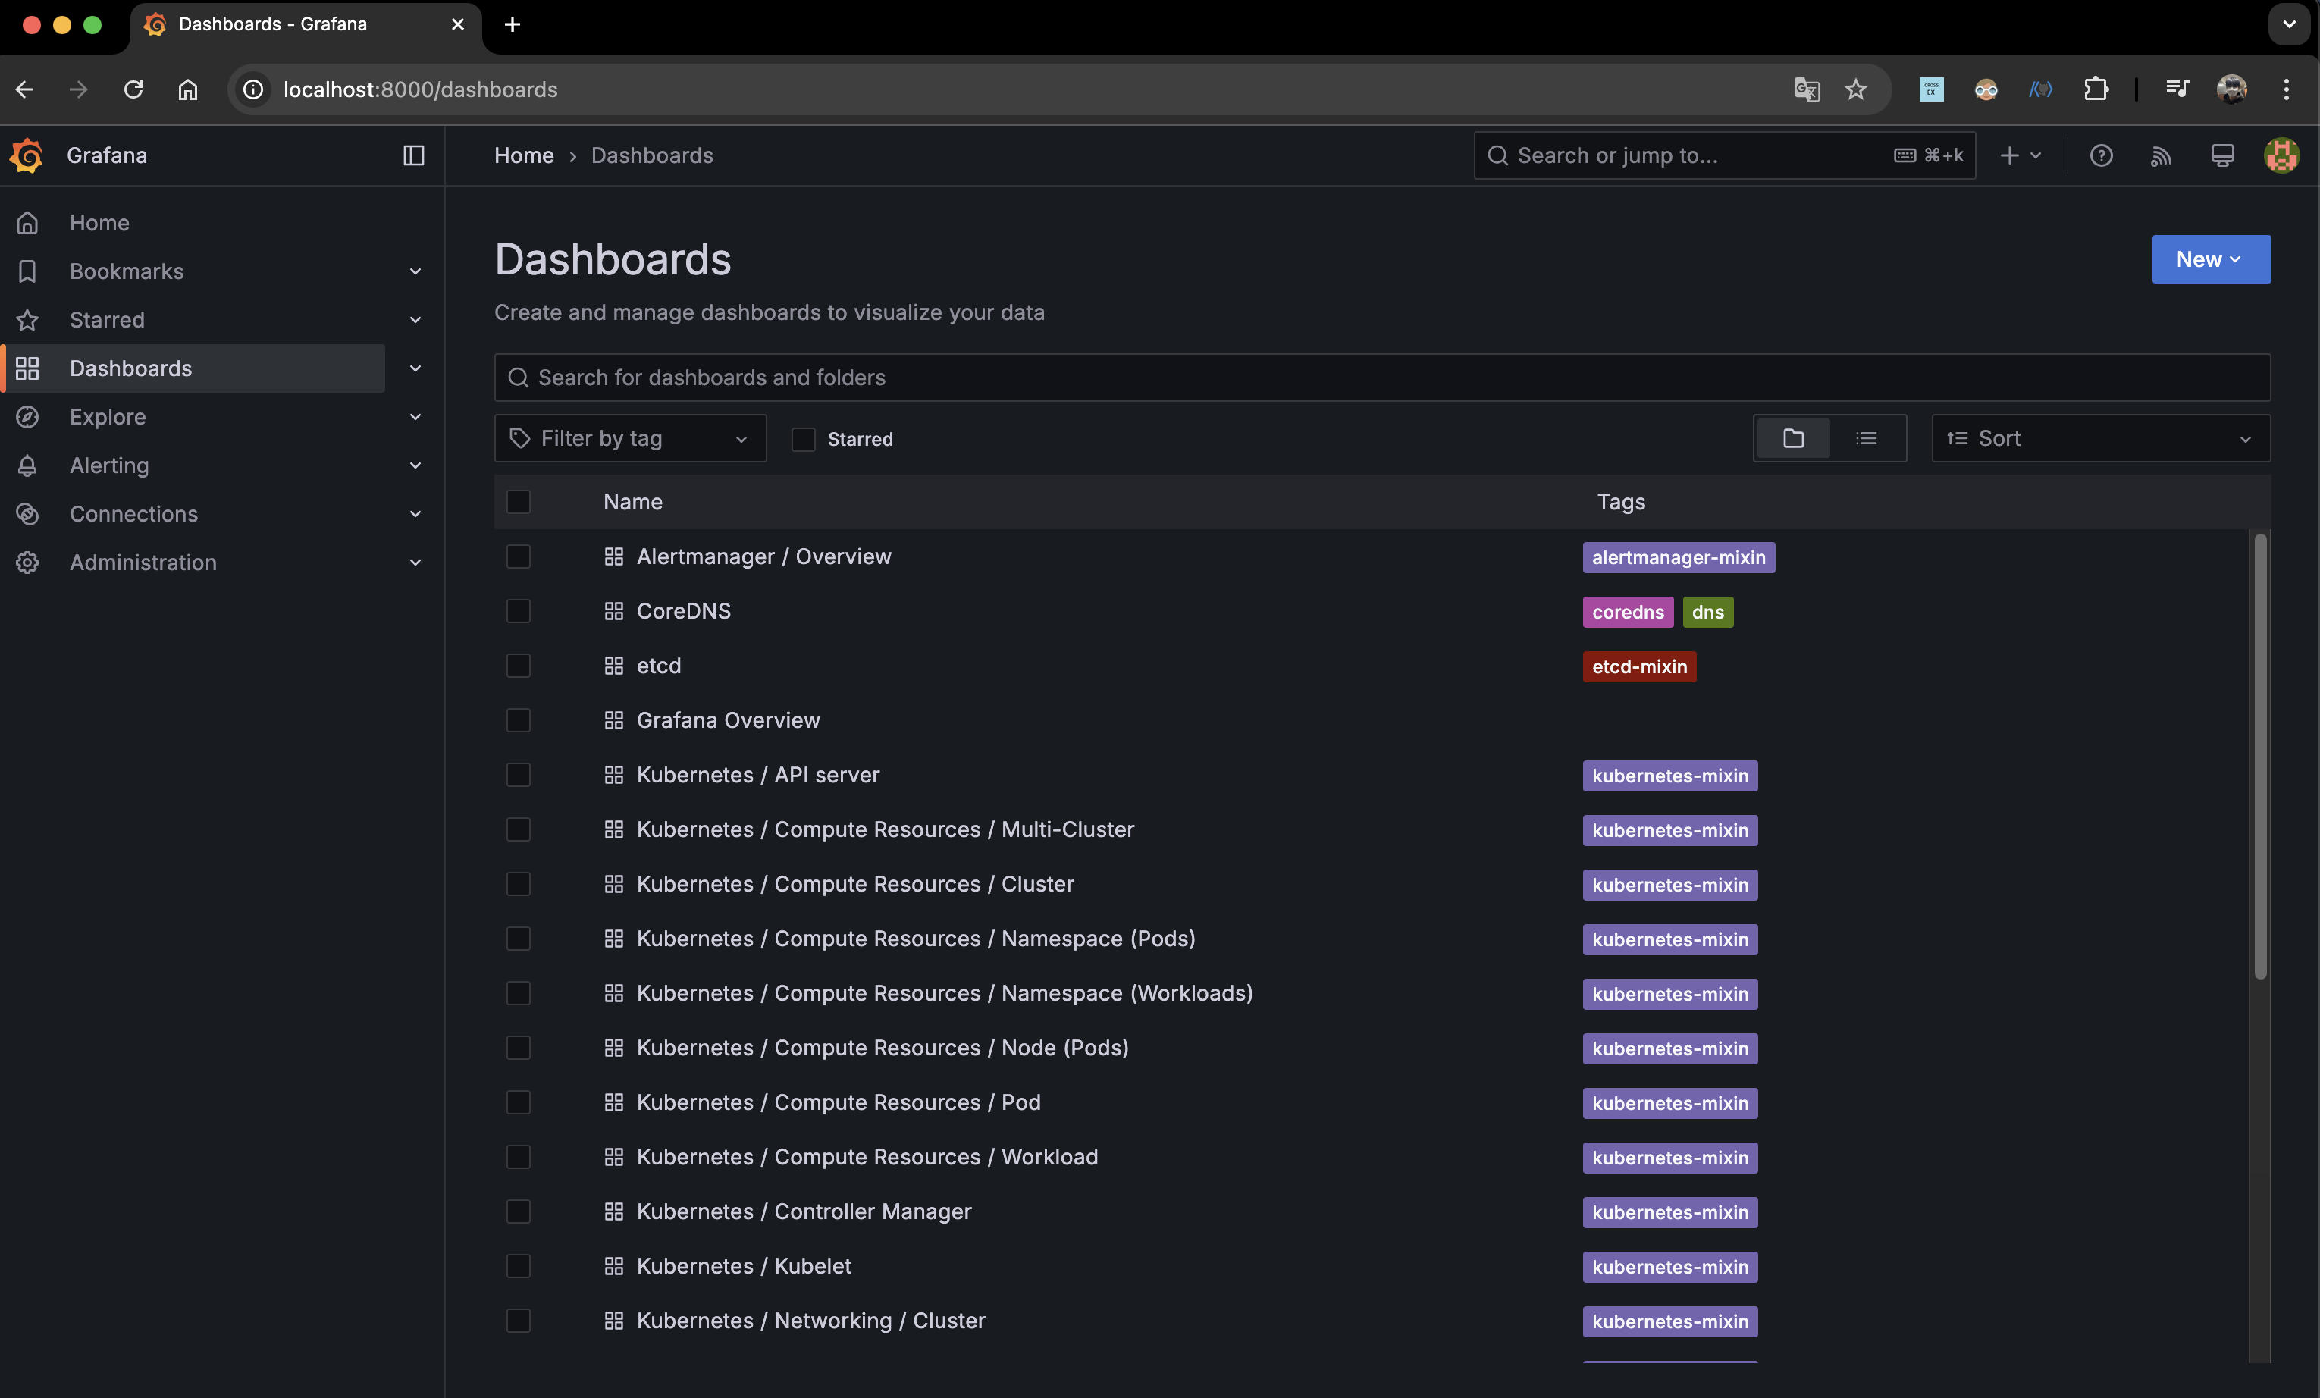
Task: Focus the Search for dashboards and folders field
Action: pos(1382,378)
